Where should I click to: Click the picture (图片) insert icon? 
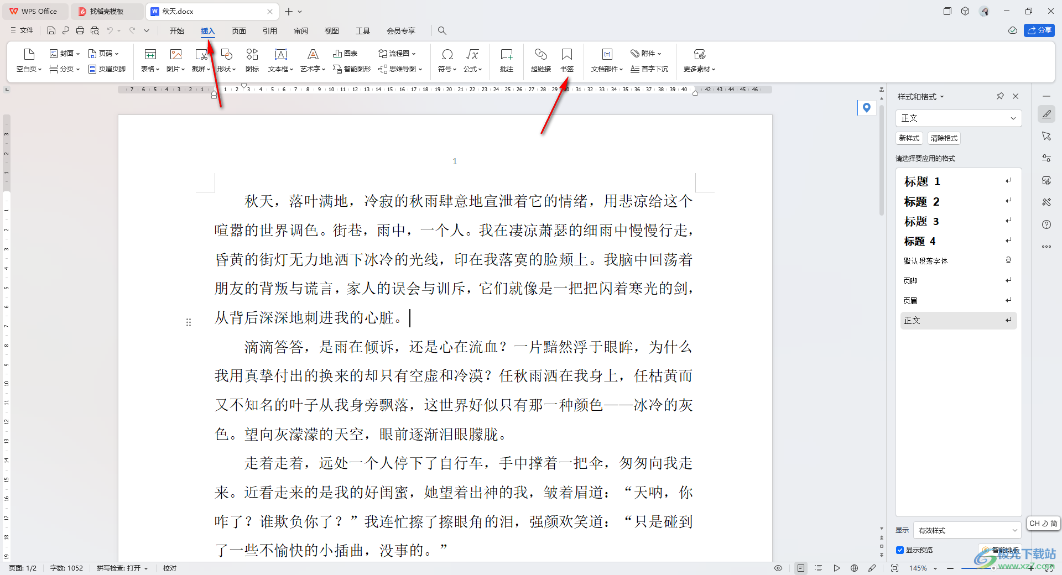point(176,54)
